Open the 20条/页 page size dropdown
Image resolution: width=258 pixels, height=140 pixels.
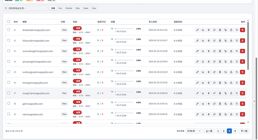194,131
